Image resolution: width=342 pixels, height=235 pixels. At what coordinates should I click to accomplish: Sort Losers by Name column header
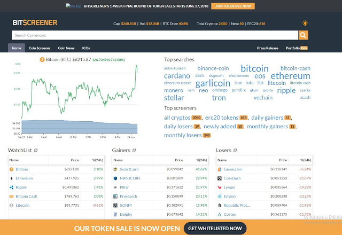point(222,160)
